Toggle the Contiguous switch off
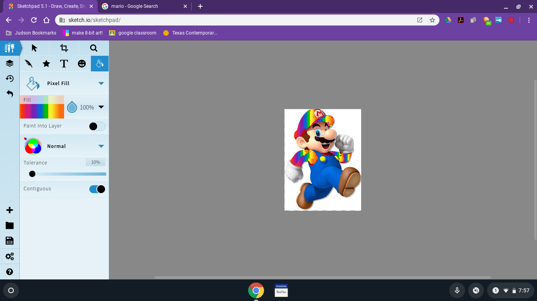Viewport: 537px width, 301px height. point(97,189)
